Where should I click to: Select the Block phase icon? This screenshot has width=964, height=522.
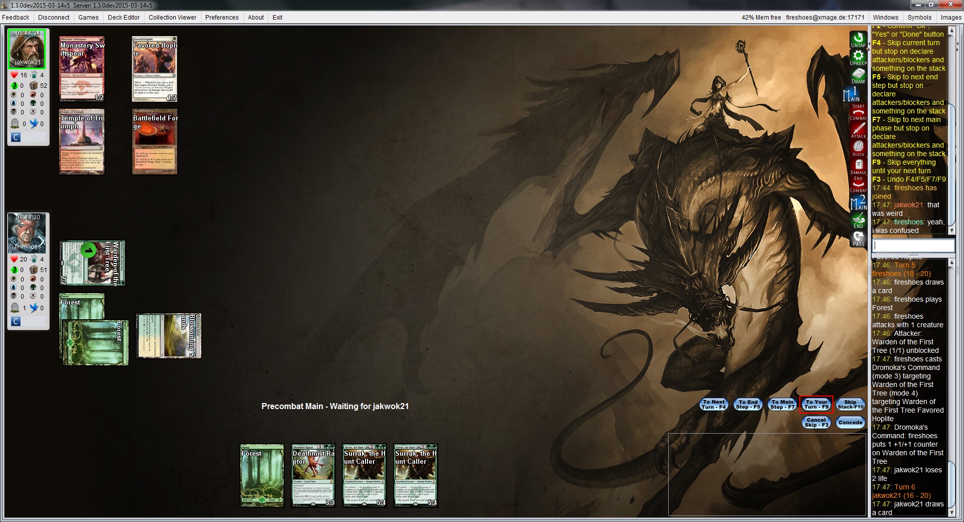858,149
